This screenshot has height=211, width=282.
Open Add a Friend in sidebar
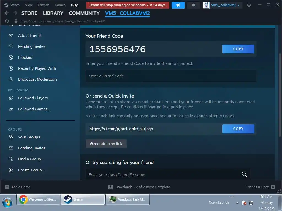point(29,35)
